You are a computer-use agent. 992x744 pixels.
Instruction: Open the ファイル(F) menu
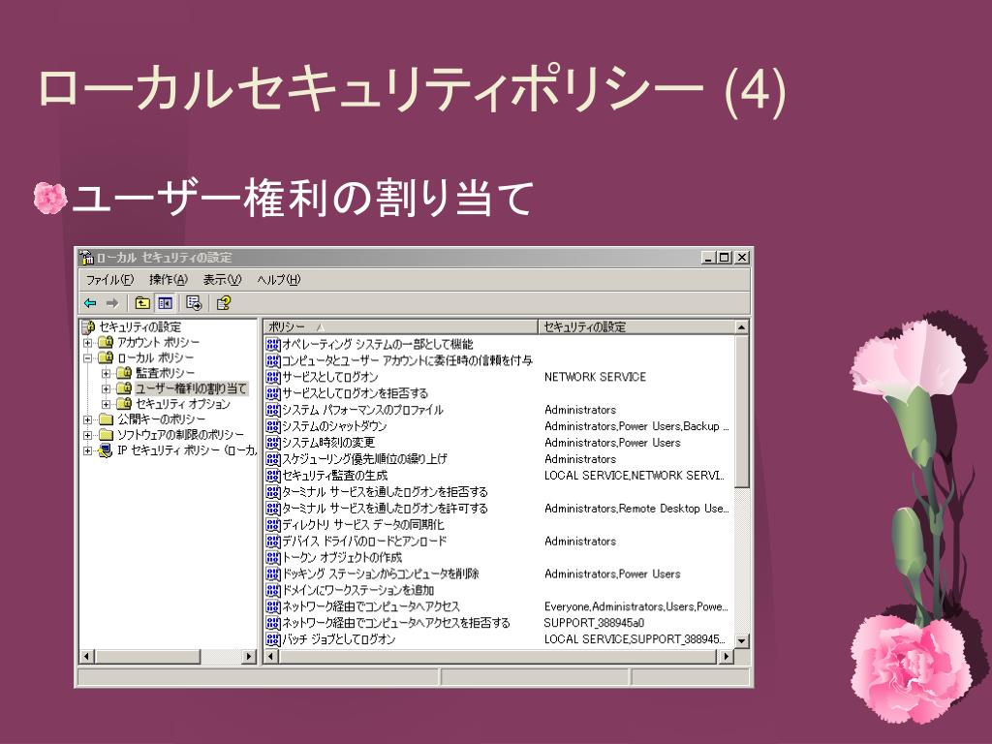(109, 280)
